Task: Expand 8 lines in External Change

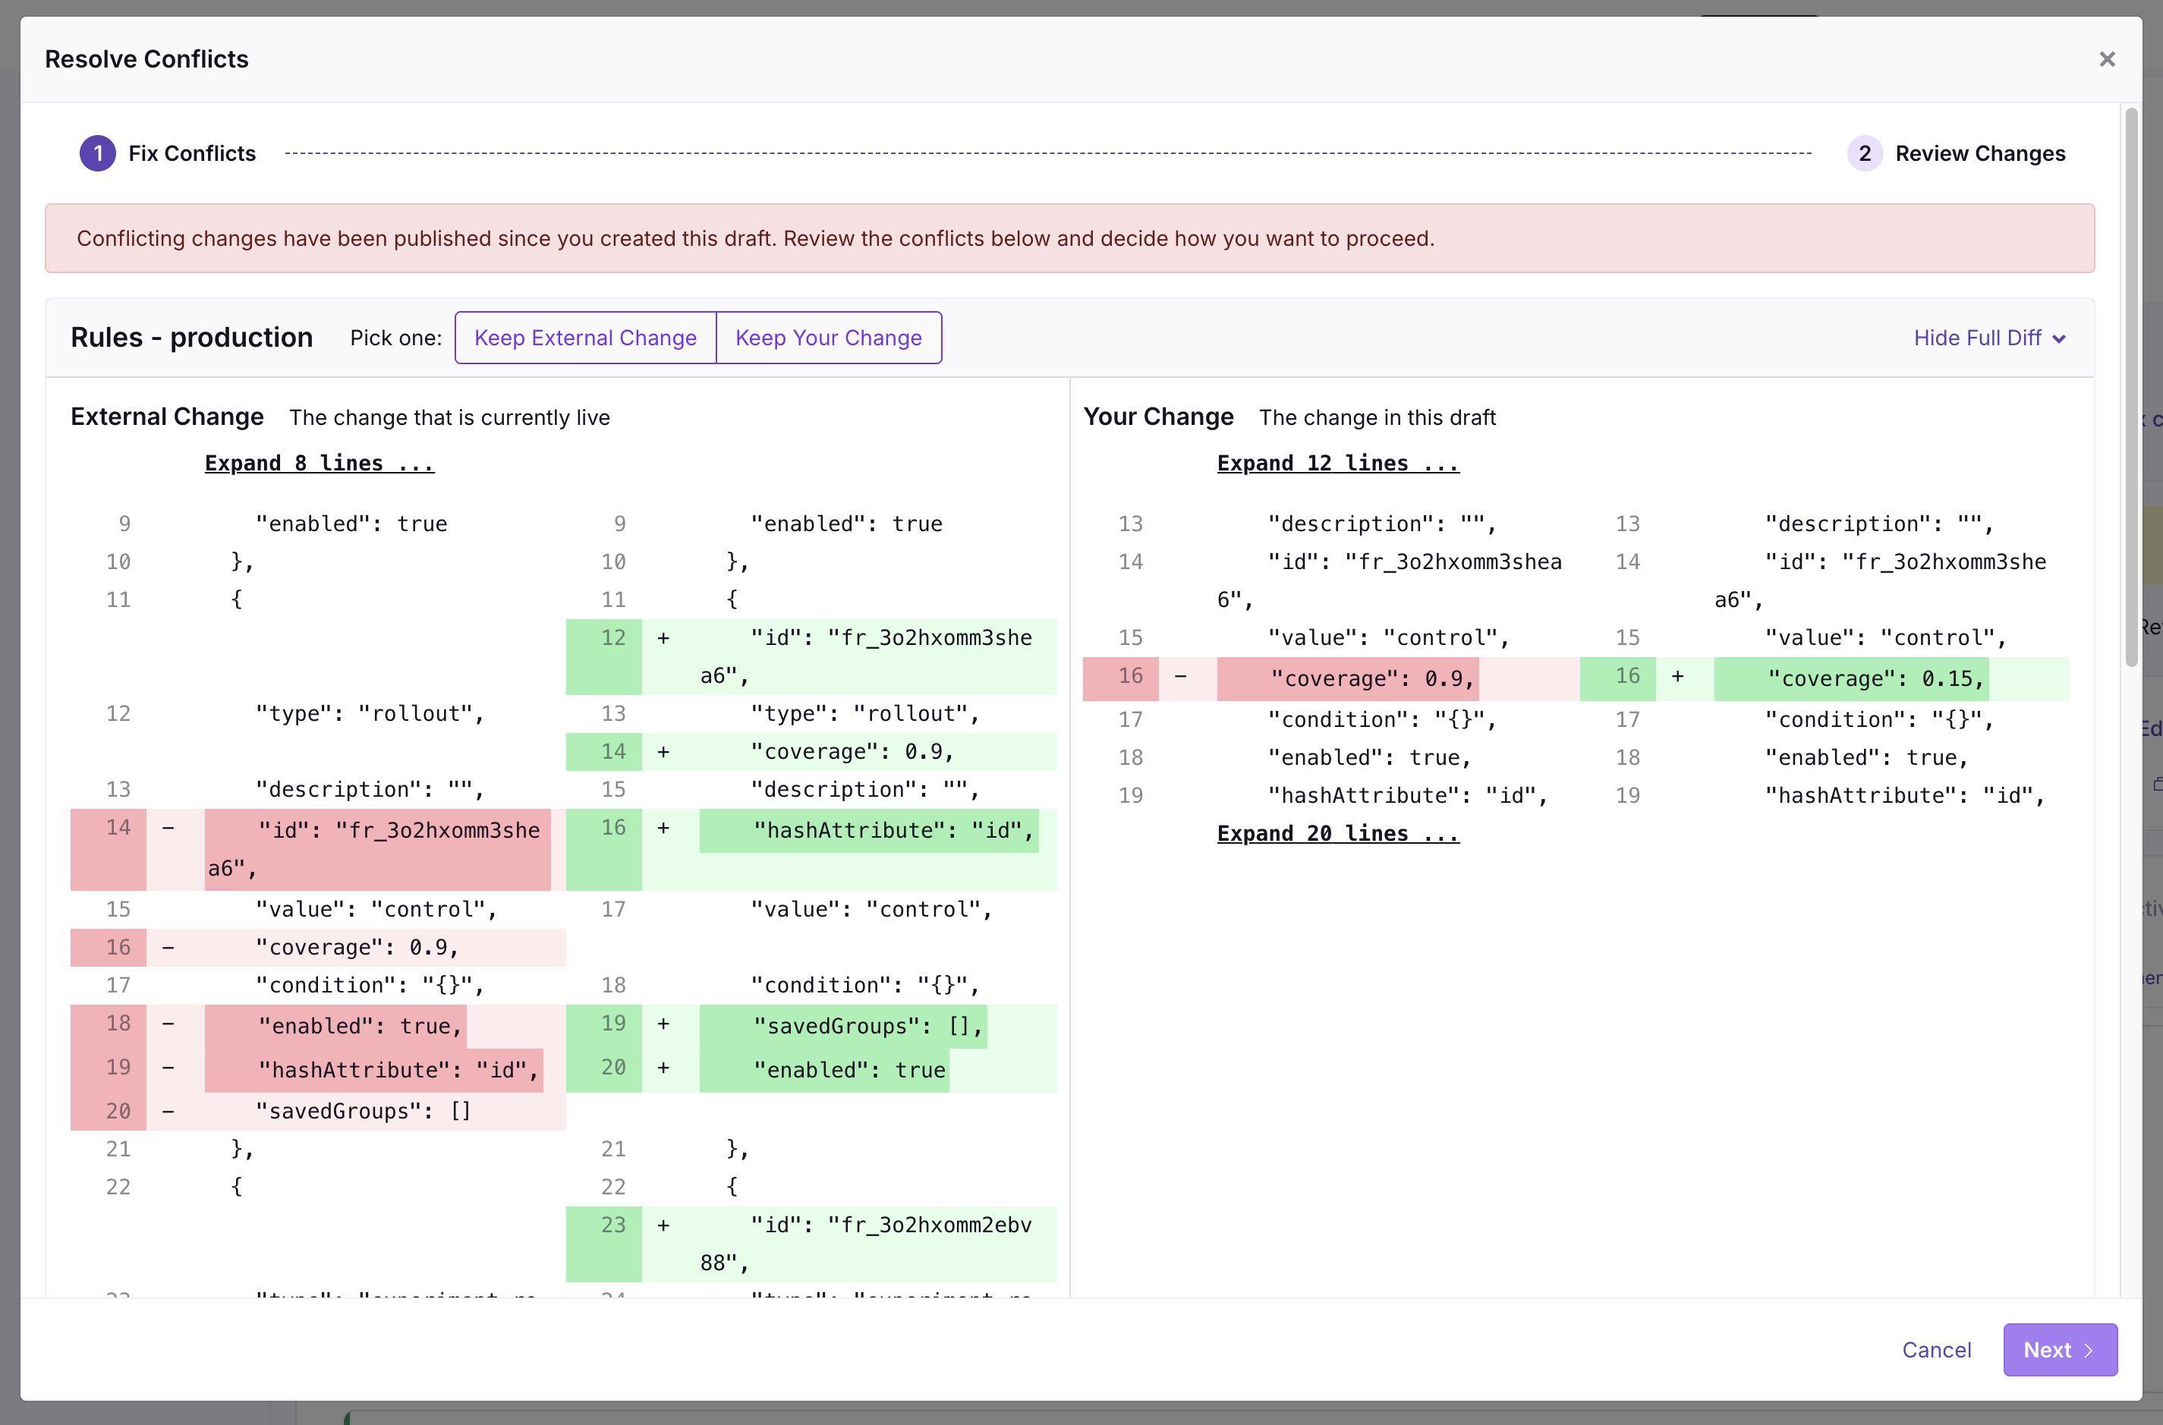Action: pos(319,464)
